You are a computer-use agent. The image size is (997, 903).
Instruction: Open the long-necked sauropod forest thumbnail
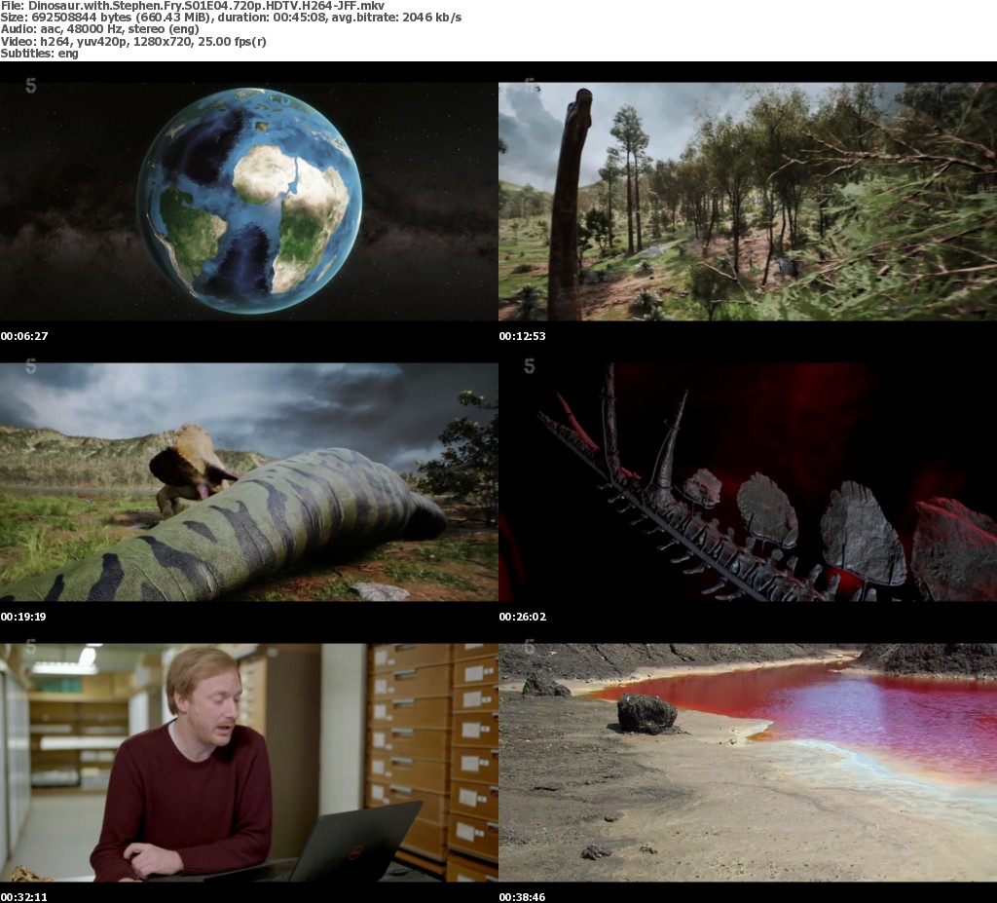coord(748,201)
